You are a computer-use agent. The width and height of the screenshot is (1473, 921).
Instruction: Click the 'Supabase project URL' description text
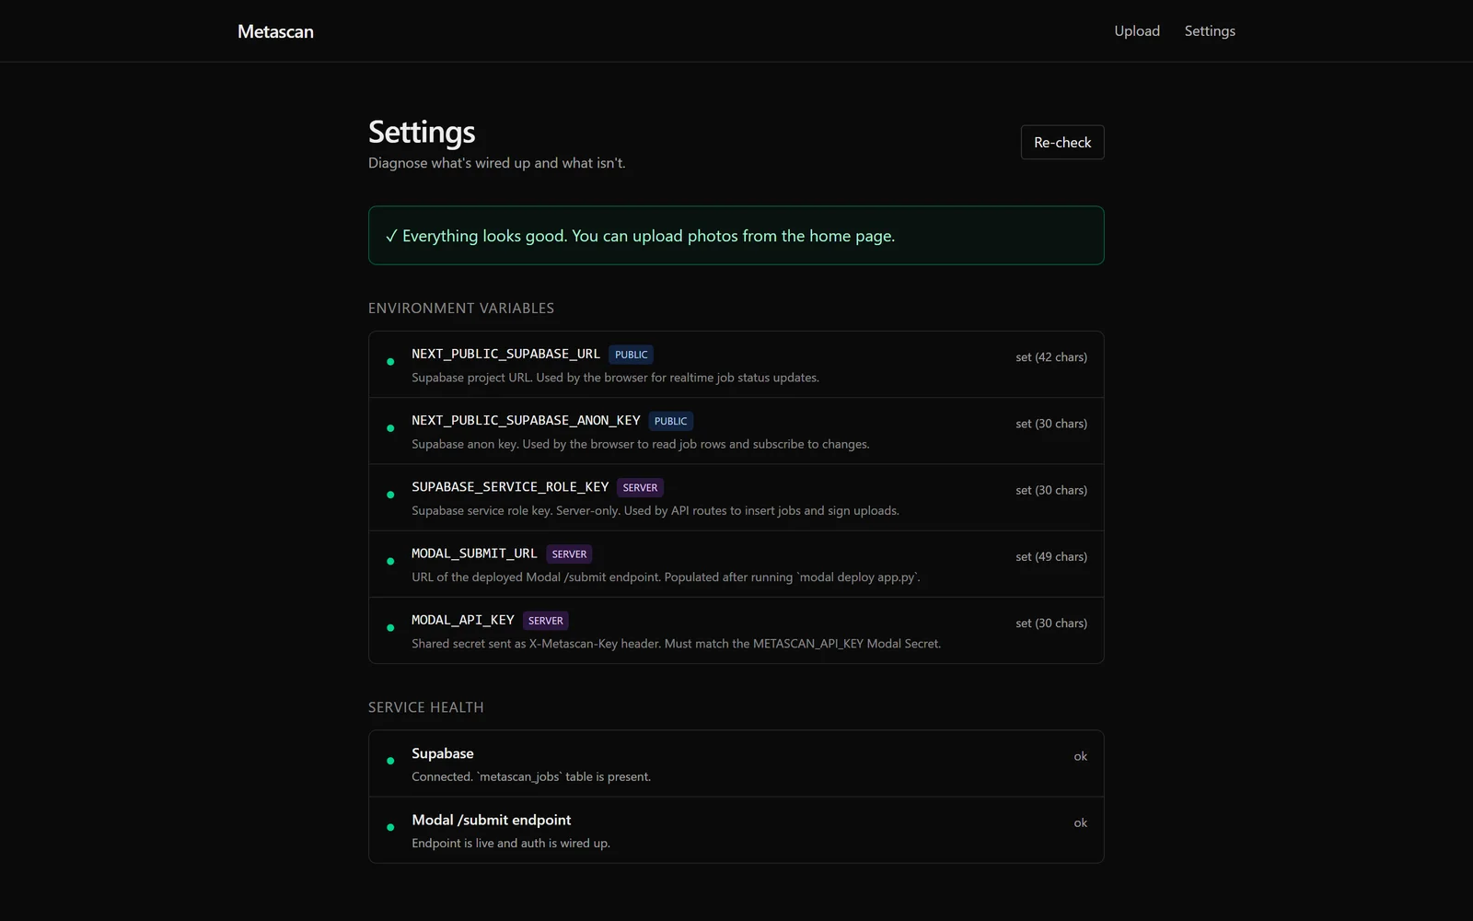click(x=615, y=378)
